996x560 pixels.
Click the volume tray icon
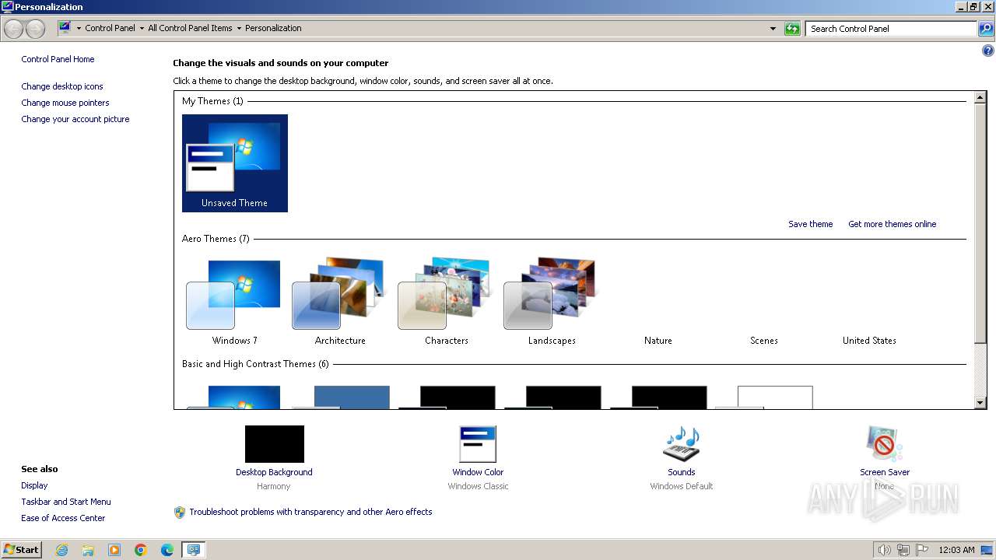[x=884, y=550]
